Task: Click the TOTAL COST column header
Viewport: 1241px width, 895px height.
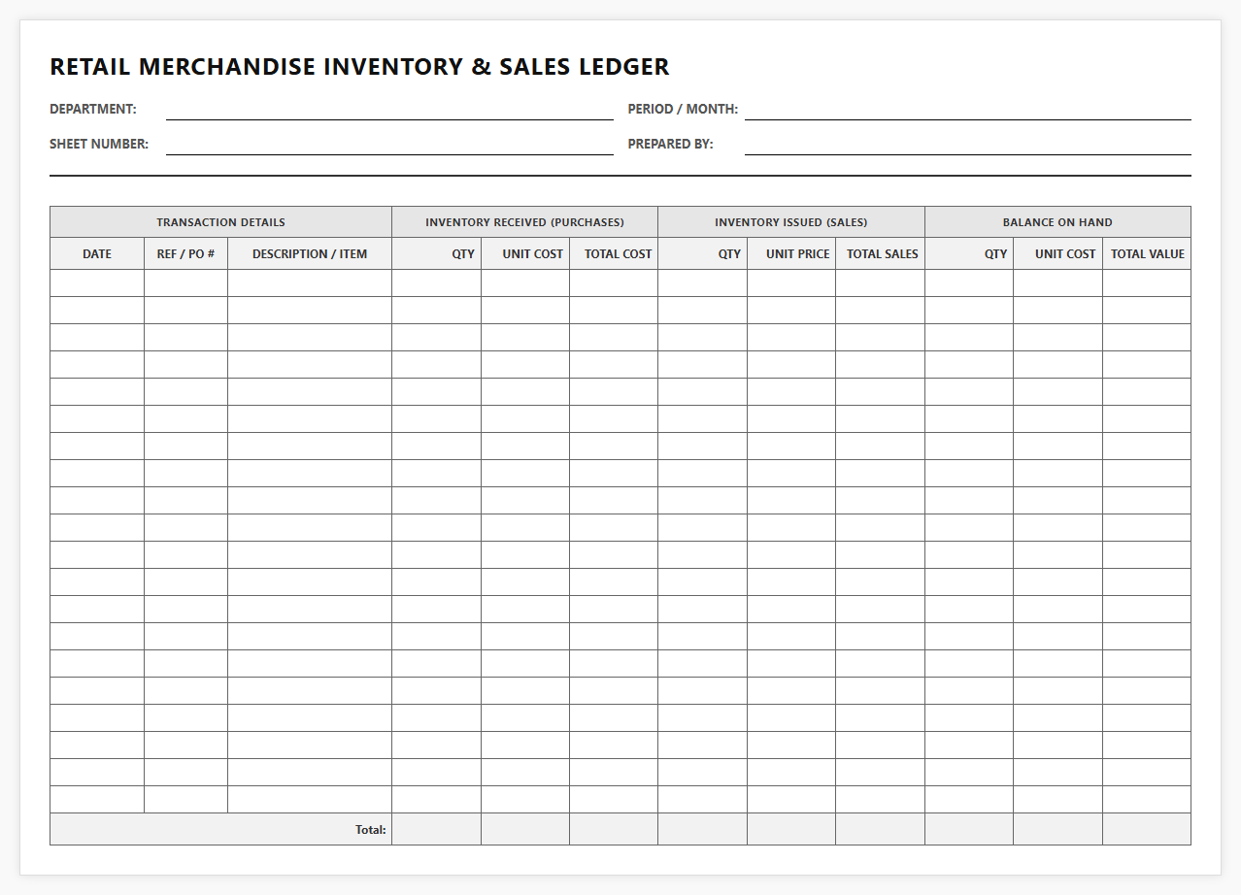Action: tap(614, 254)
